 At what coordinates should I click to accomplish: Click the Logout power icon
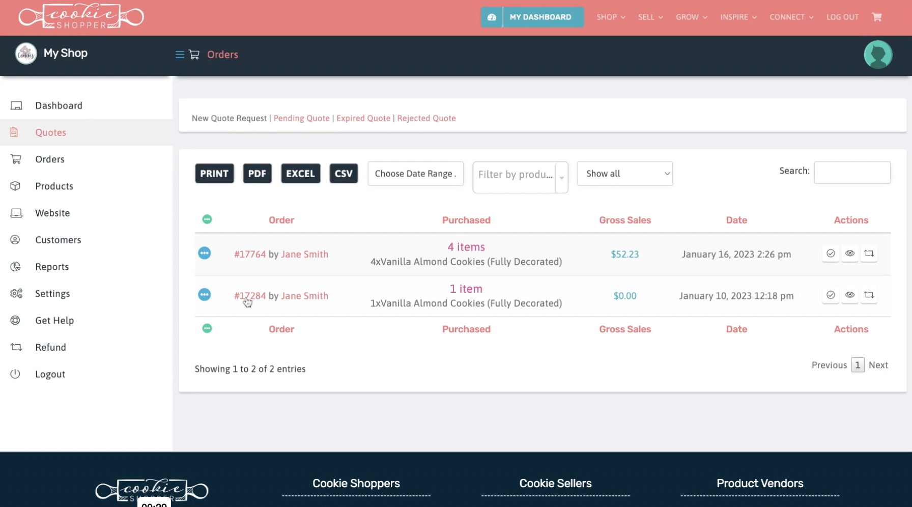15,374
